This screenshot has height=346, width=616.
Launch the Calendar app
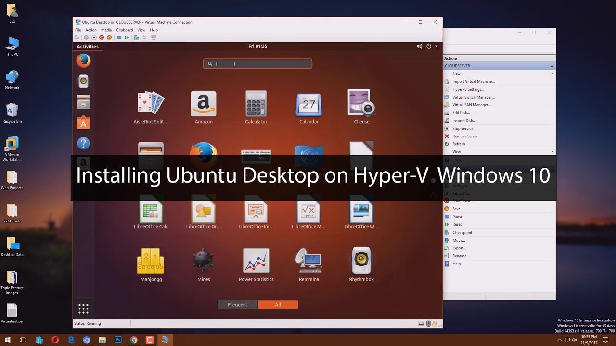point(309,107)
